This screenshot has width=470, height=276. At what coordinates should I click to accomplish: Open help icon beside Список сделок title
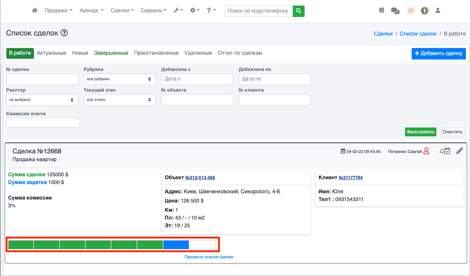(x=64, y=33)
